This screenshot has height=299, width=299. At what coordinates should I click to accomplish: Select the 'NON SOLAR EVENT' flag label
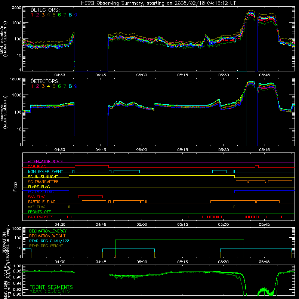click(45, 172)
